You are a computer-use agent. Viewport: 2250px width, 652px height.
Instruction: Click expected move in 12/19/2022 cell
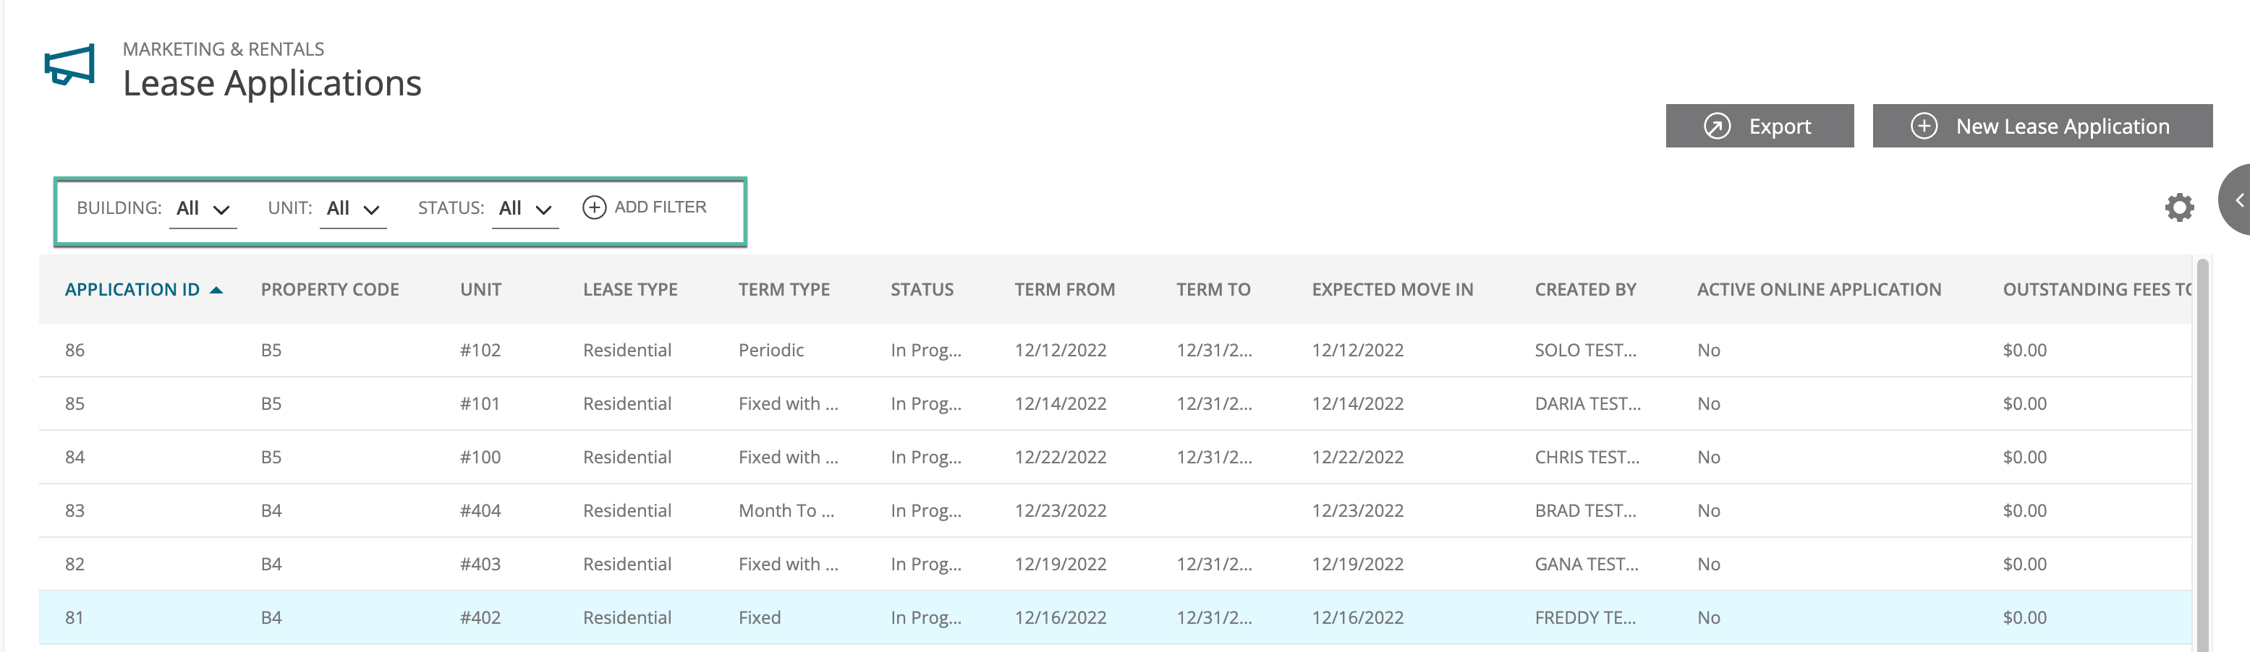pyautogui.click(x=1357, y=565)
